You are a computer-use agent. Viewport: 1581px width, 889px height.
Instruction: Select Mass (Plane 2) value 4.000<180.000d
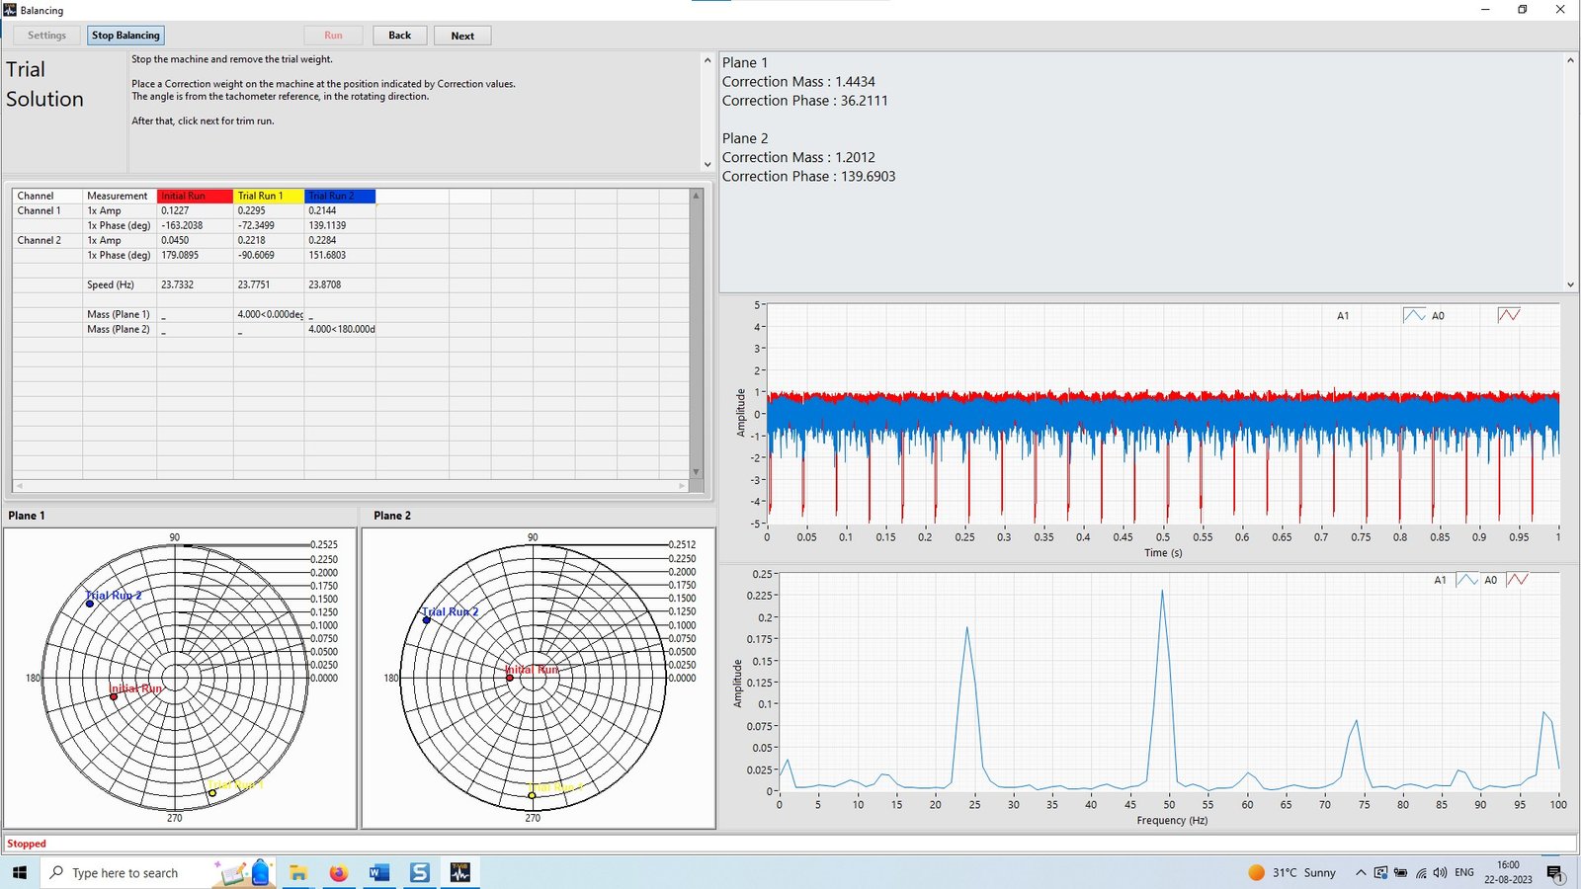[x=340, y=329]
